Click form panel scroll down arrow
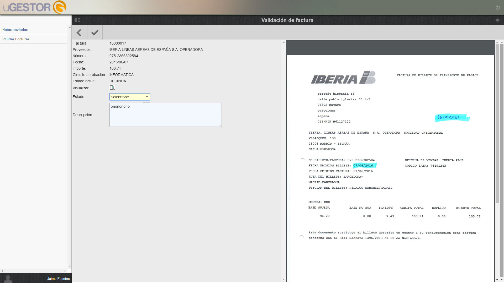This screenshot has height=283, width=504. coord(283,280)
